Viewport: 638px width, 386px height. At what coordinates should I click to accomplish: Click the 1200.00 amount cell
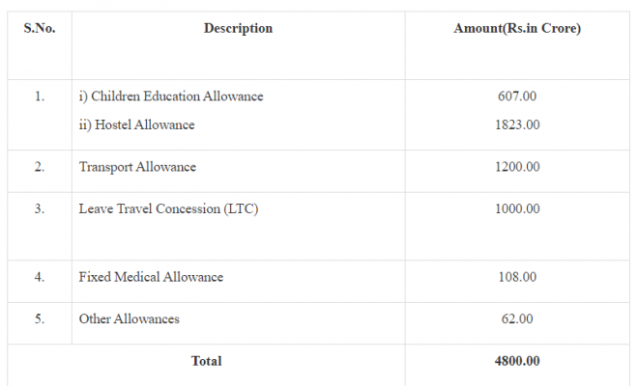click(x=517, y=167)
